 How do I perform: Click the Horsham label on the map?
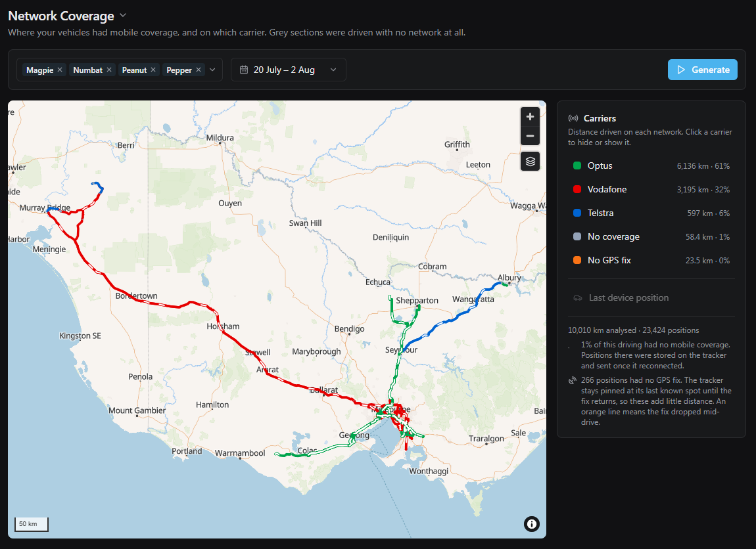(224, 326)
